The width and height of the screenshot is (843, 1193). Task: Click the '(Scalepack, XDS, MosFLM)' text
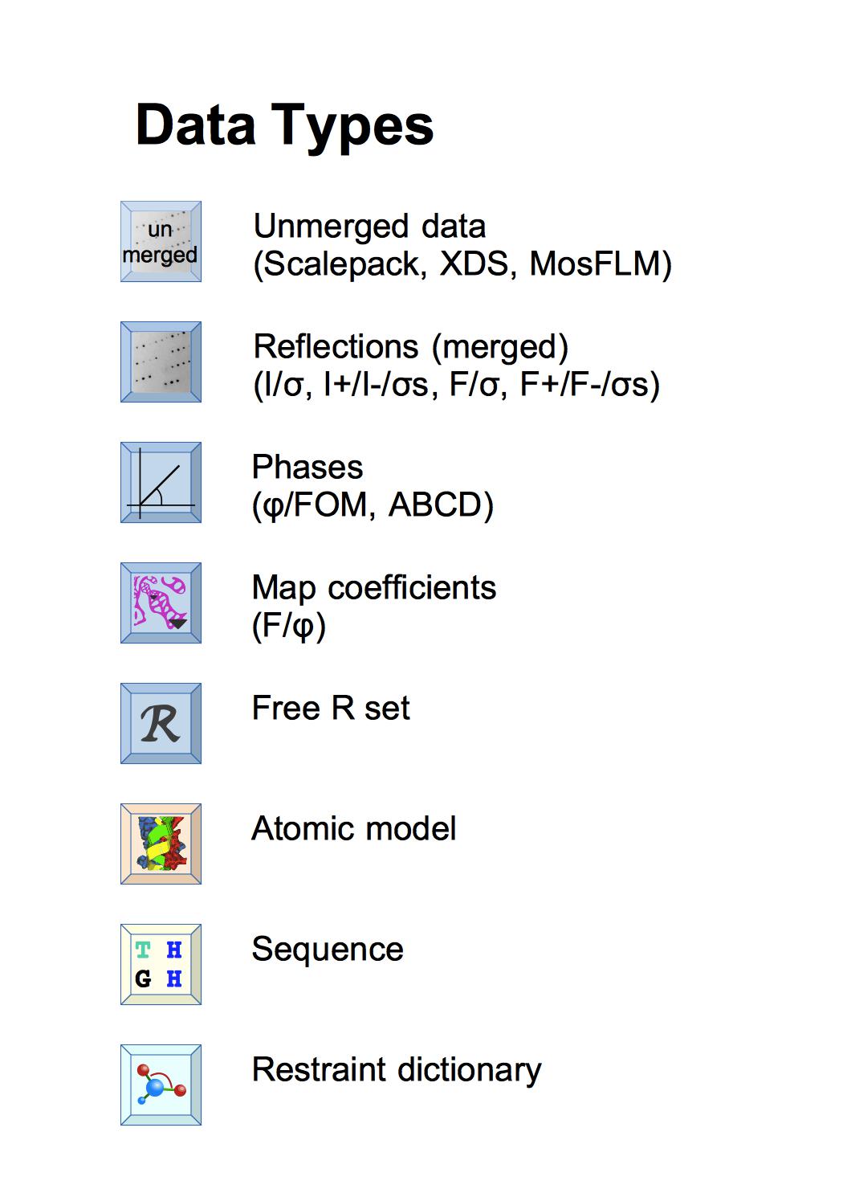point(462,264)
